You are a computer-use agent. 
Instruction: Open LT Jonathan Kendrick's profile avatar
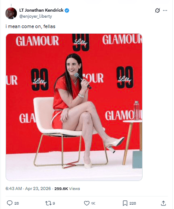11,13
